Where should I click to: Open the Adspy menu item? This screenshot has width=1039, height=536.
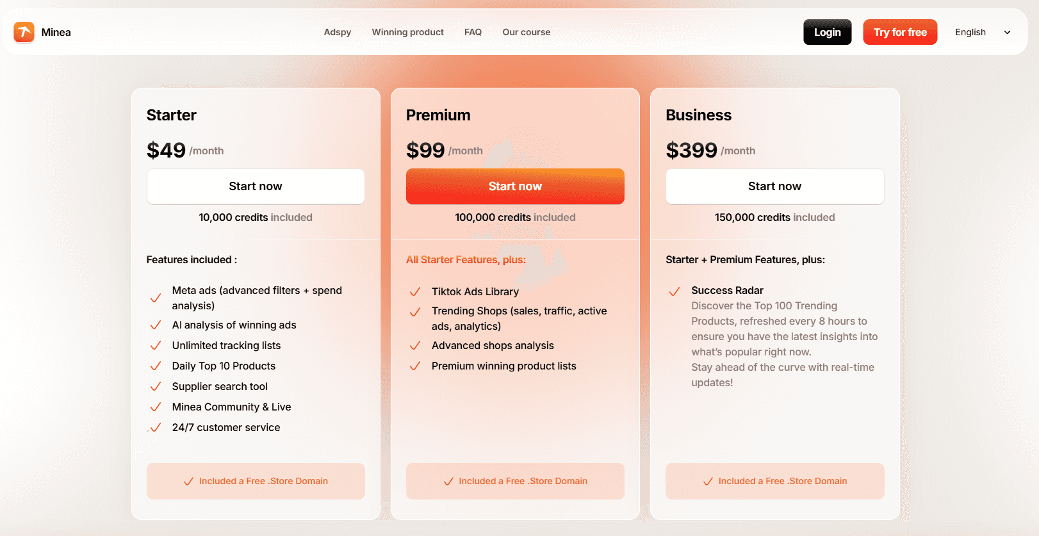coord(337,32)
